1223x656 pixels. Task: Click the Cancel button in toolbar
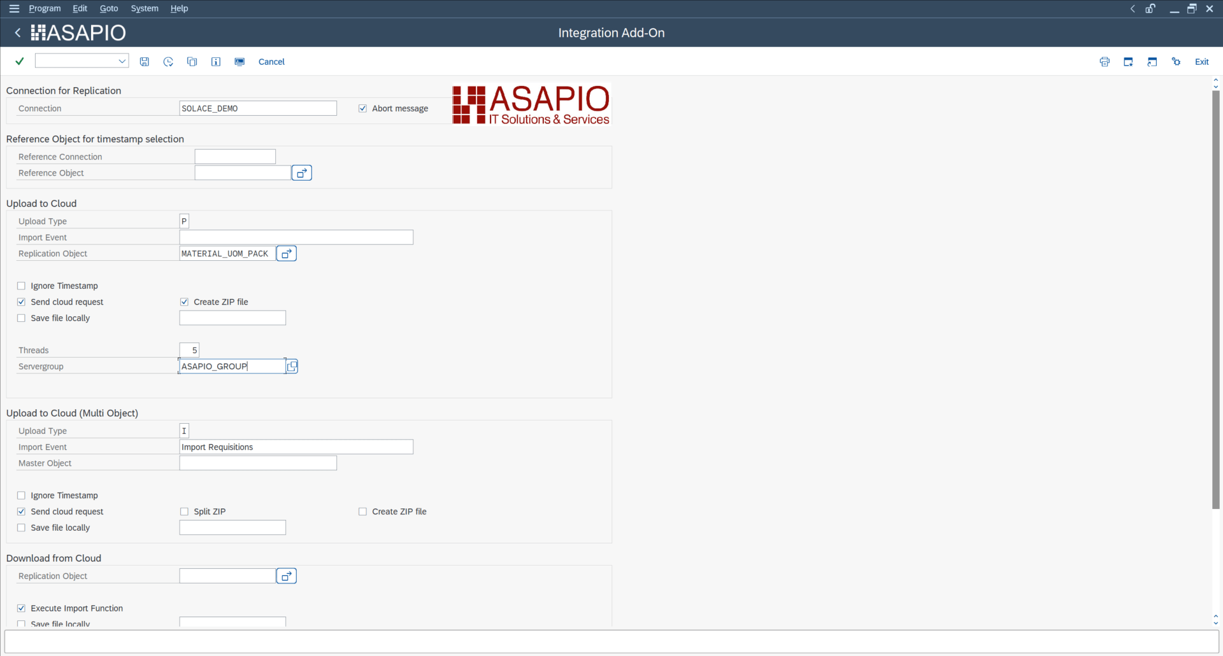271,62
